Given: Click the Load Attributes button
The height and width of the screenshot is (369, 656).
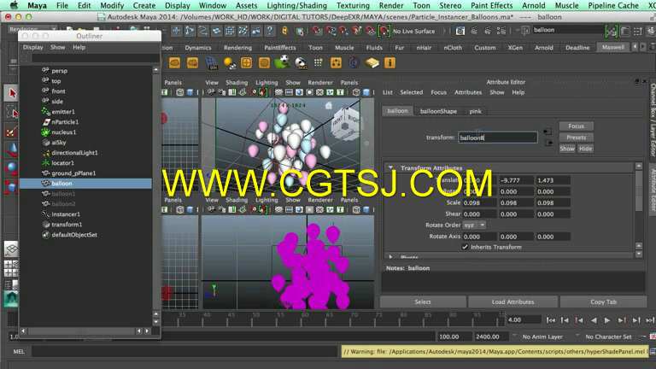Looking at the screenshot, I should 512,302.
